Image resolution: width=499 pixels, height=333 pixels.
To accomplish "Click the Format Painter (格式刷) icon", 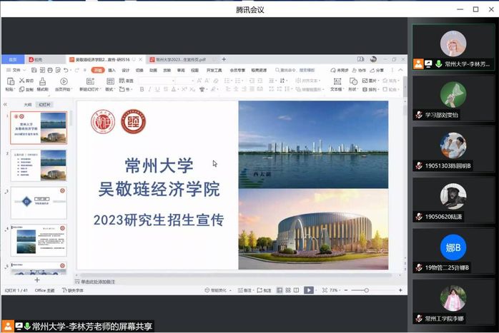I will tap(42, 86).
